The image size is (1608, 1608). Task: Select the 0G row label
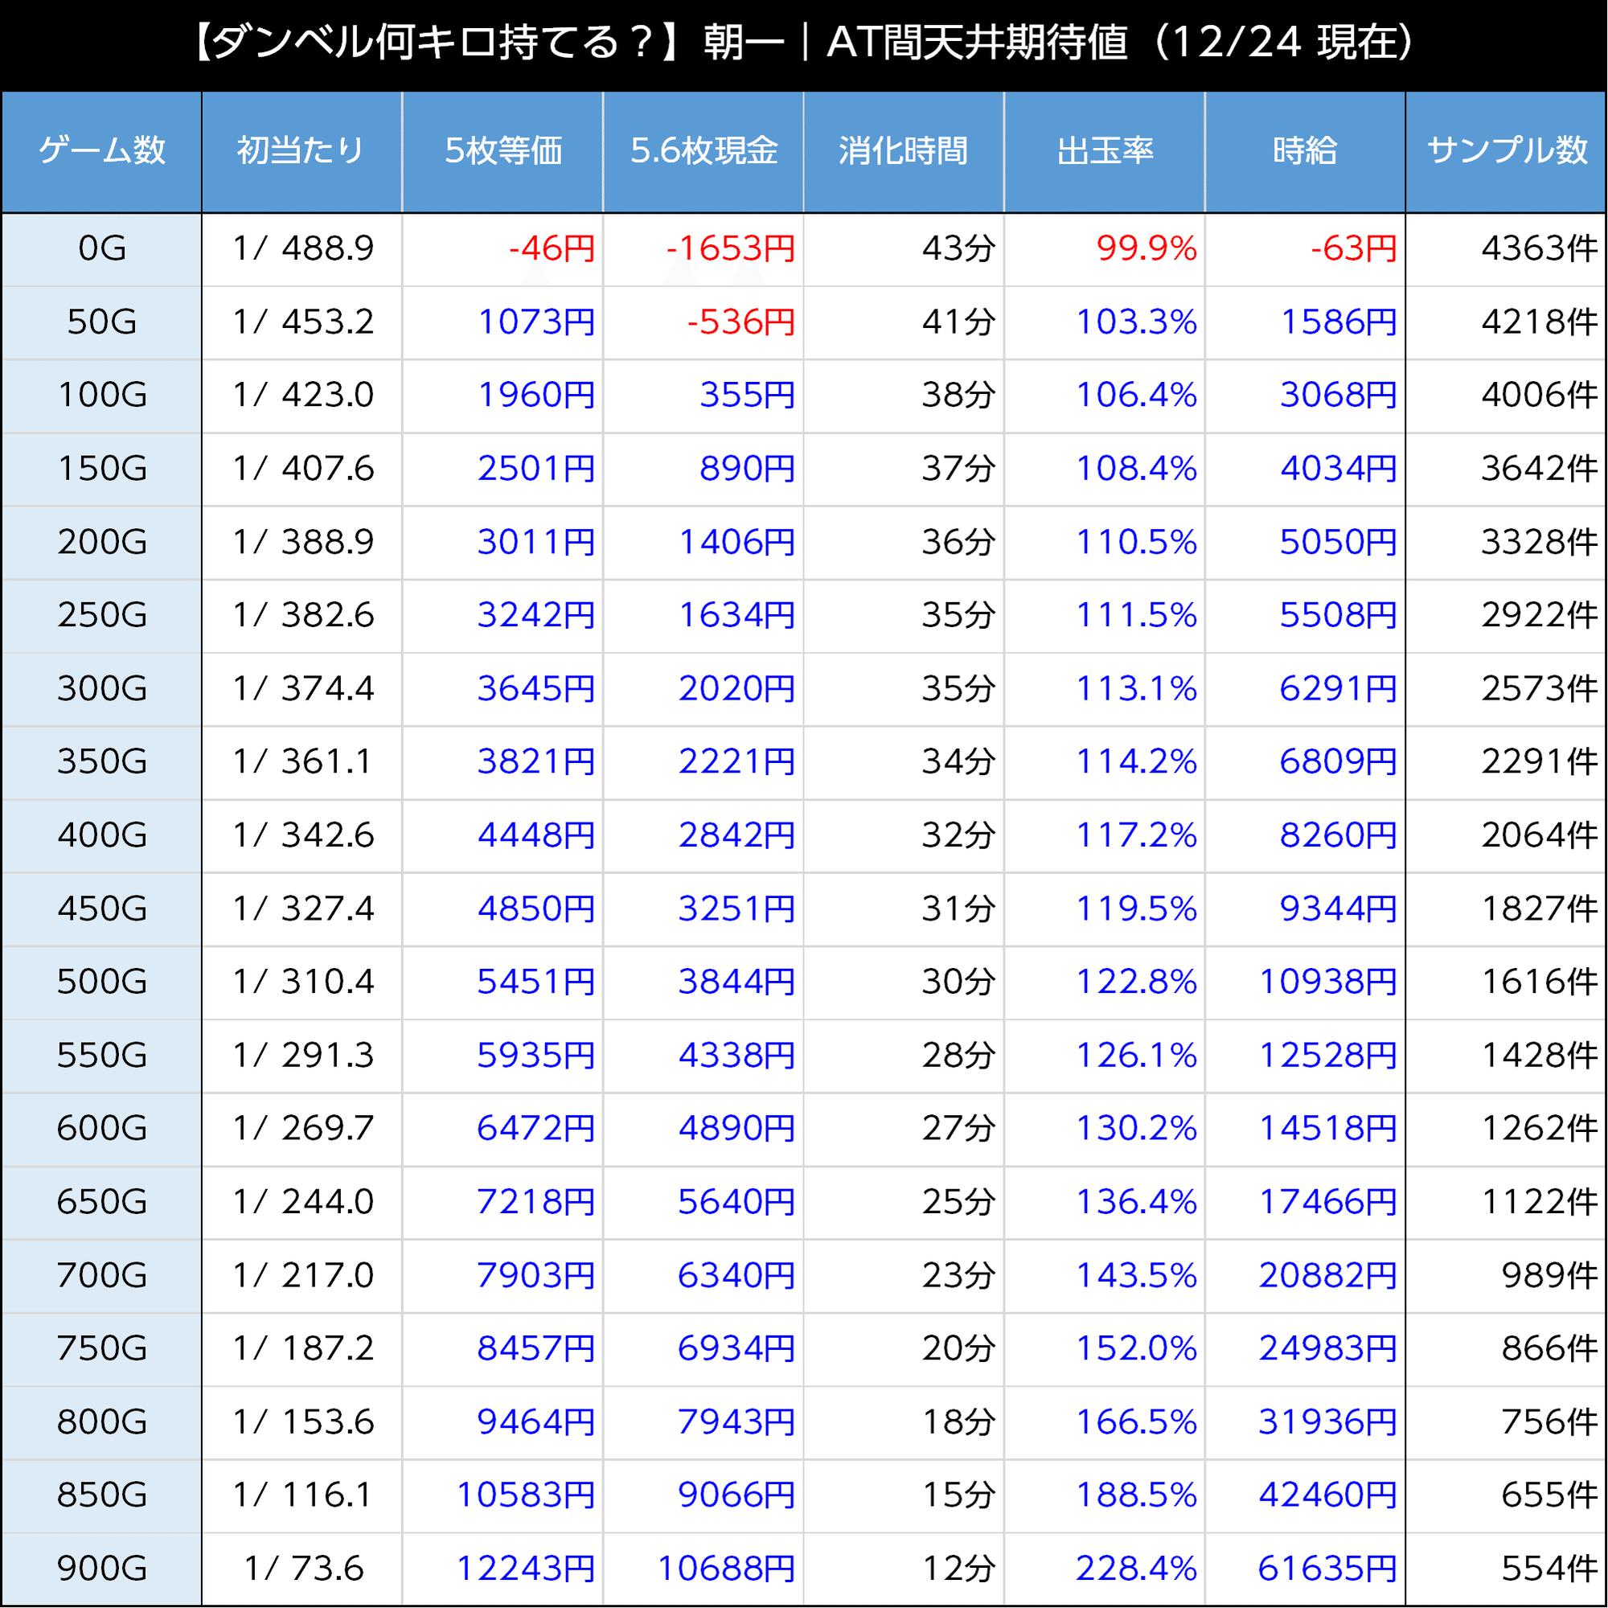click(101, 250)
